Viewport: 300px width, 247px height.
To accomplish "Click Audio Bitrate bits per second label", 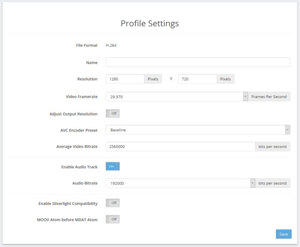I will tap(273, 183).
